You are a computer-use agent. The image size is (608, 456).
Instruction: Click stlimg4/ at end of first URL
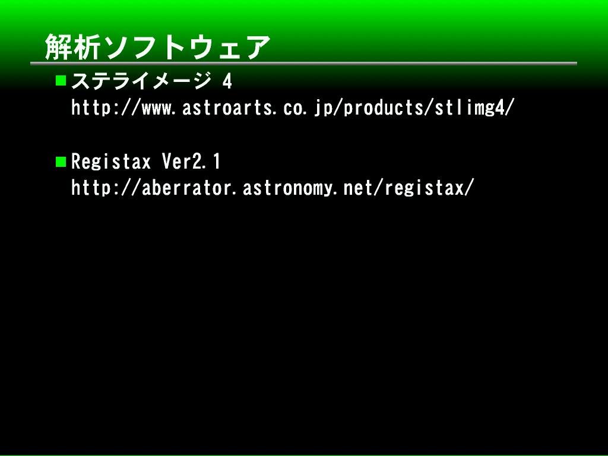(474, 107)
